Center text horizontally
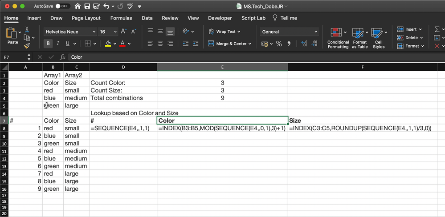This screenshot has width=445, height=217. [160, 44]
